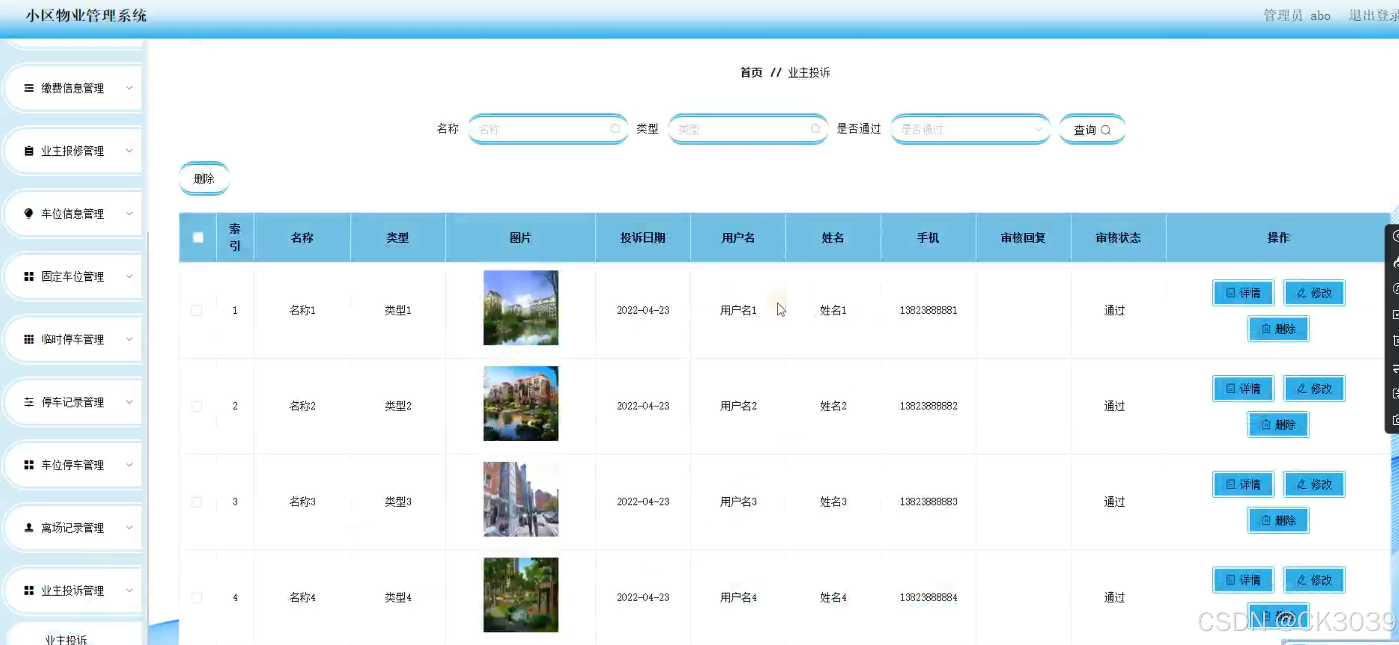1399x645 pixels.
Task: Open the 是否通过 dropdown
Action: pos(970,129)
